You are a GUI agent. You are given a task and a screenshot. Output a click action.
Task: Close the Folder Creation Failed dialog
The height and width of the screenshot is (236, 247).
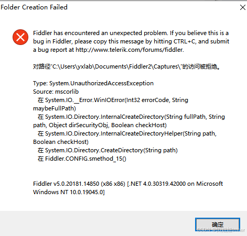[x=243, y=7]
